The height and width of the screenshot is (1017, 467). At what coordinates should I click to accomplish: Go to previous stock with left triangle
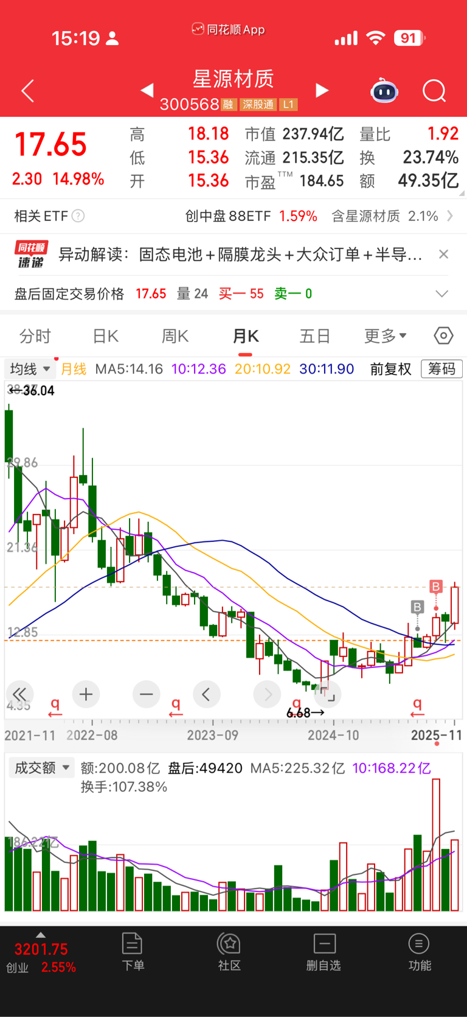147,91
